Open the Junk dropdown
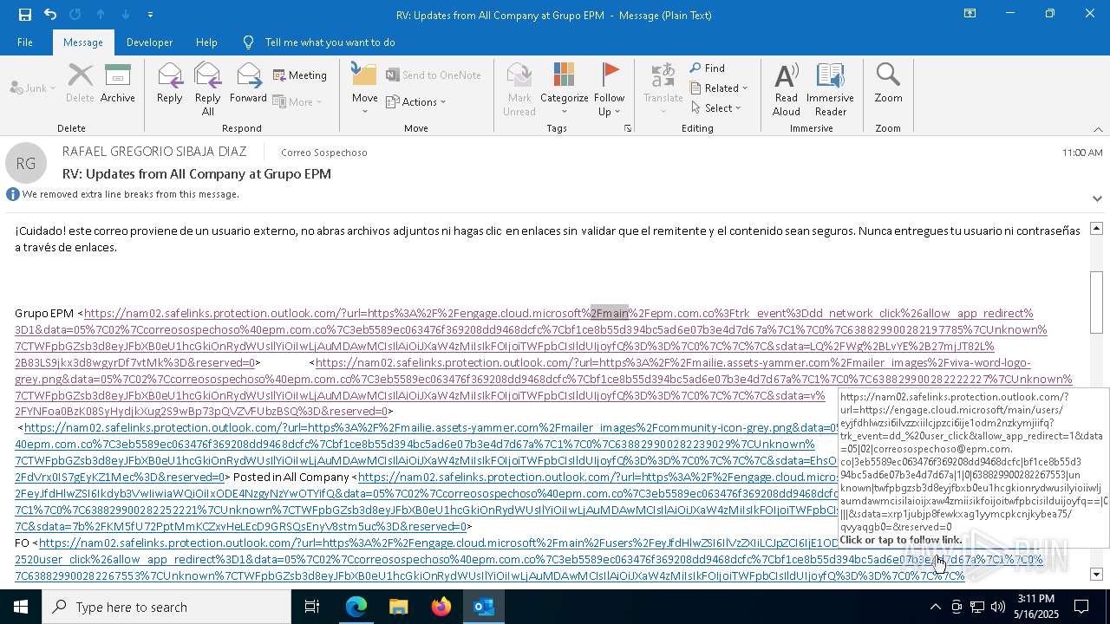 click(x=32, y=88)
